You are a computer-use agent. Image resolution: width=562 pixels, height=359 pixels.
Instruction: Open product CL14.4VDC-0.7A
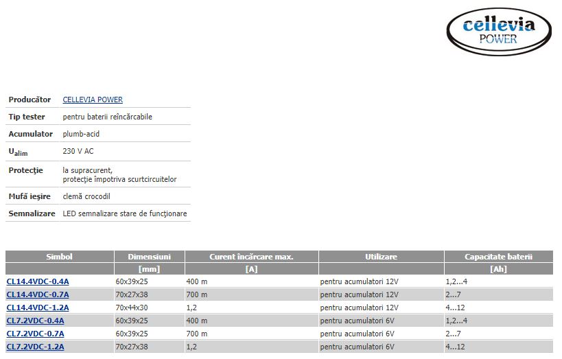point(38,294)
